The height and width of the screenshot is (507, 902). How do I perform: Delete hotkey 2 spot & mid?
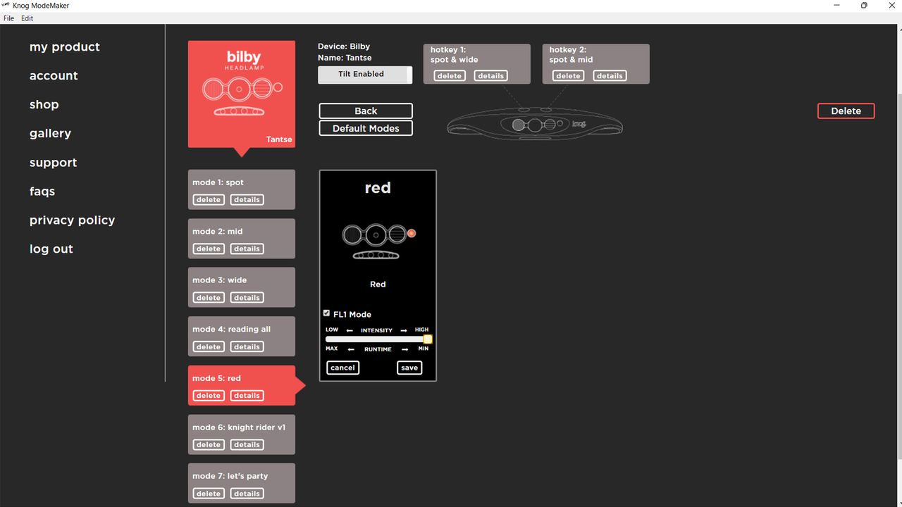(x=568, y=76)
